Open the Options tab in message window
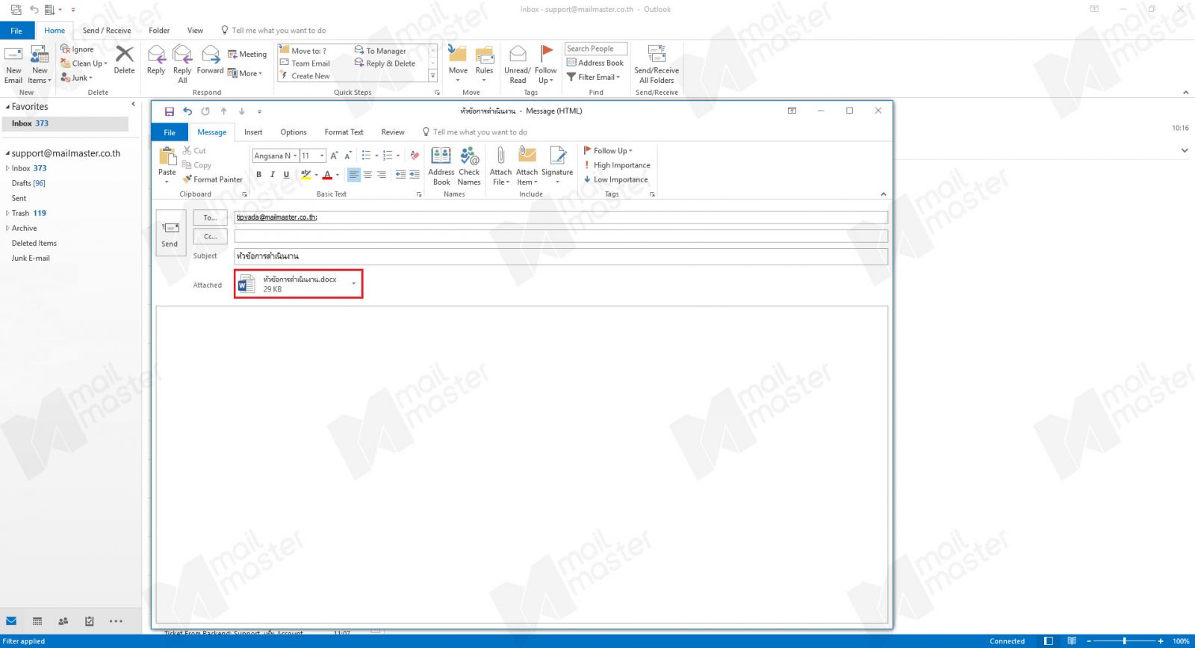1195x648 pixels. (x=294, y=132)
